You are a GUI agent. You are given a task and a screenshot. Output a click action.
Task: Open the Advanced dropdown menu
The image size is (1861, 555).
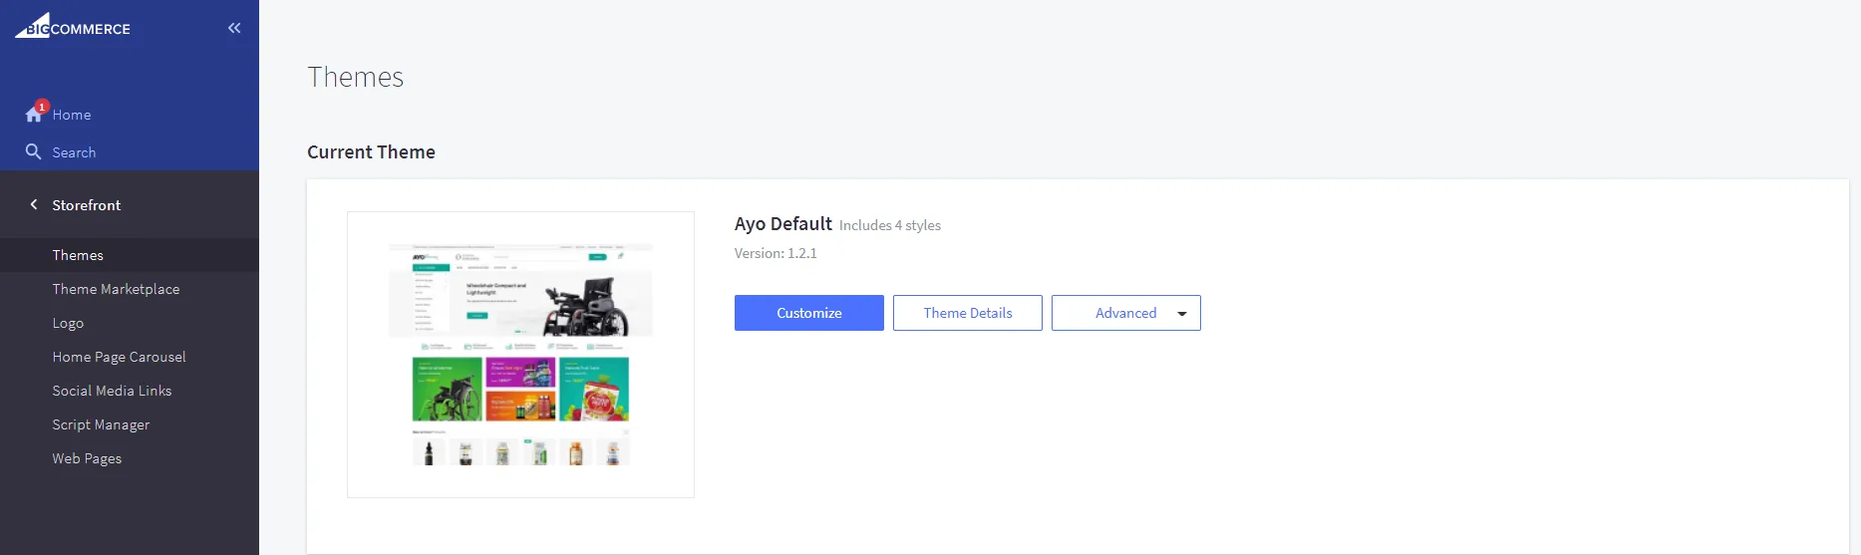(1125, 313)
